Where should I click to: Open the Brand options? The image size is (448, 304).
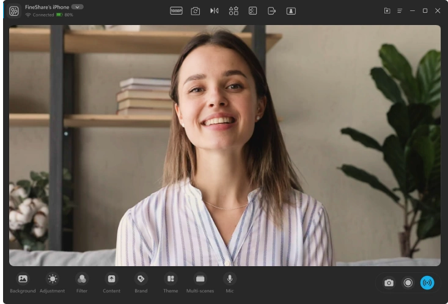point(141,279)
